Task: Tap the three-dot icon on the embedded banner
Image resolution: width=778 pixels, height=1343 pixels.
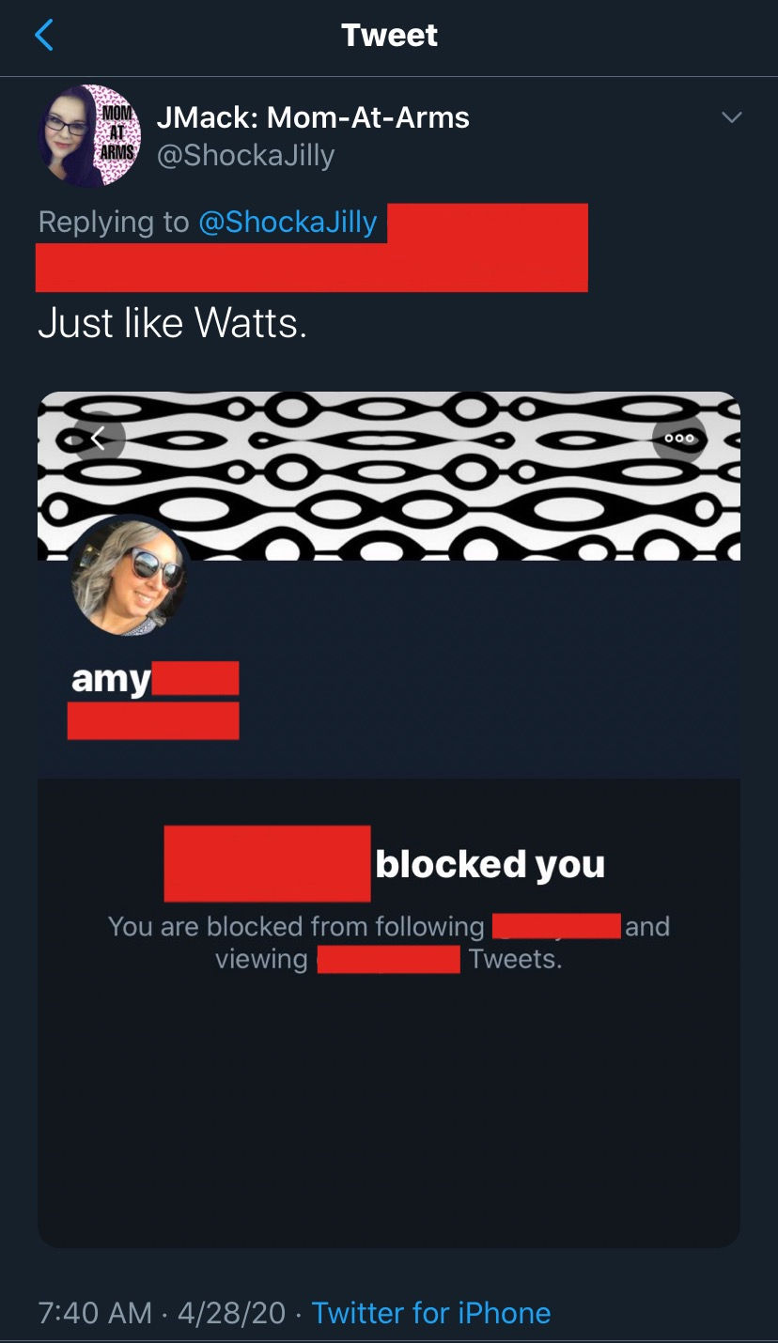Action: point(679,438)
